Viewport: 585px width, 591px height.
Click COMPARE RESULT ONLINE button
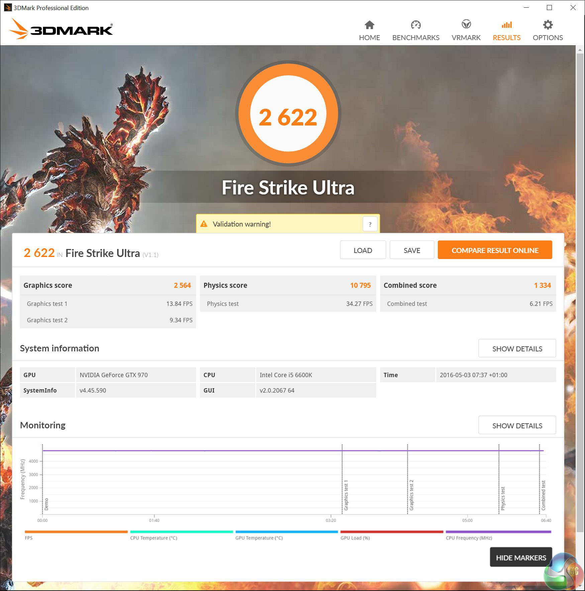pyautogui.click(x=495, y=250)
